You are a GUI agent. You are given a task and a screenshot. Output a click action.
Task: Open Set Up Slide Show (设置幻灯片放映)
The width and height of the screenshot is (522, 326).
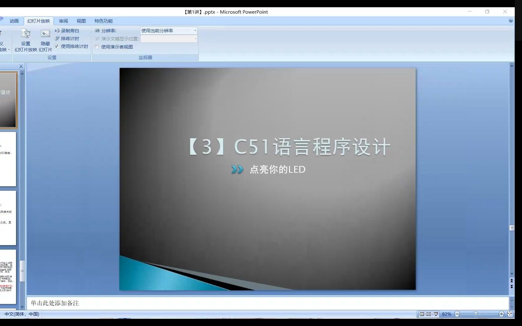pos(26,40)
